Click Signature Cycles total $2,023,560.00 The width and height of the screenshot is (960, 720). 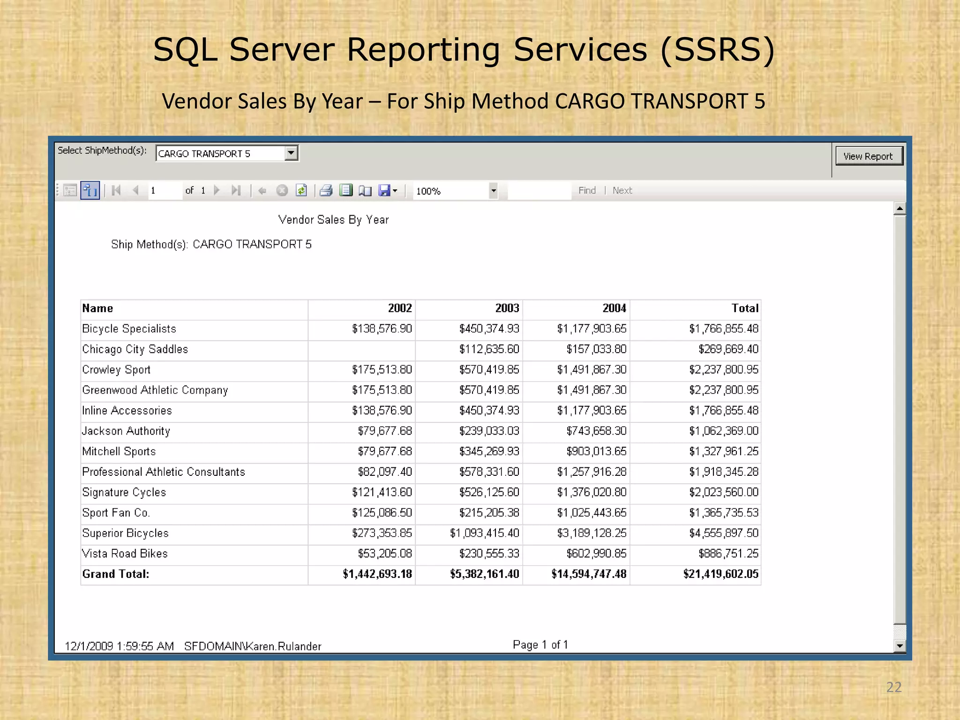coord(724,492)
